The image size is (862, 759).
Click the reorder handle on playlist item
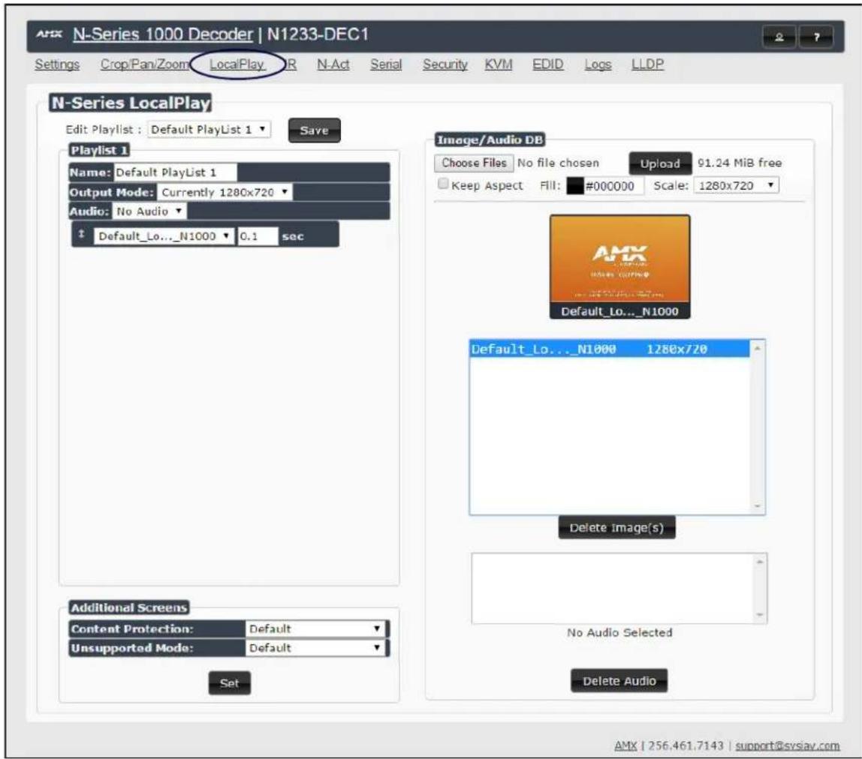coord(81,234)
